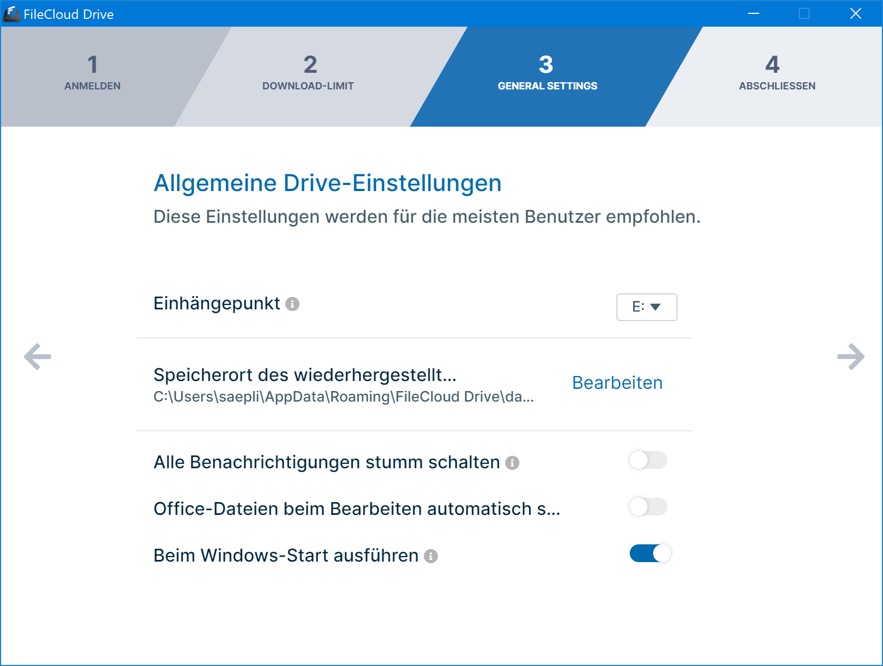Click the C:\Users\saepli path text

pos(343,397)
